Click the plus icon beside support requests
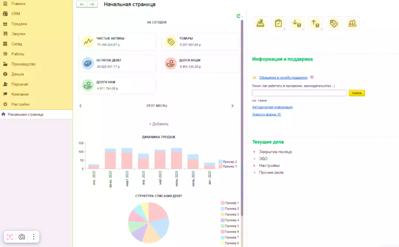The height and width of the screenshot is (247, 399). coord(312,77)
